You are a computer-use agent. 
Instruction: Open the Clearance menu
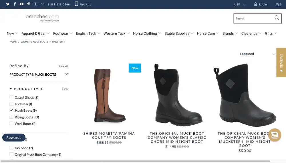(x=251, y=33)
